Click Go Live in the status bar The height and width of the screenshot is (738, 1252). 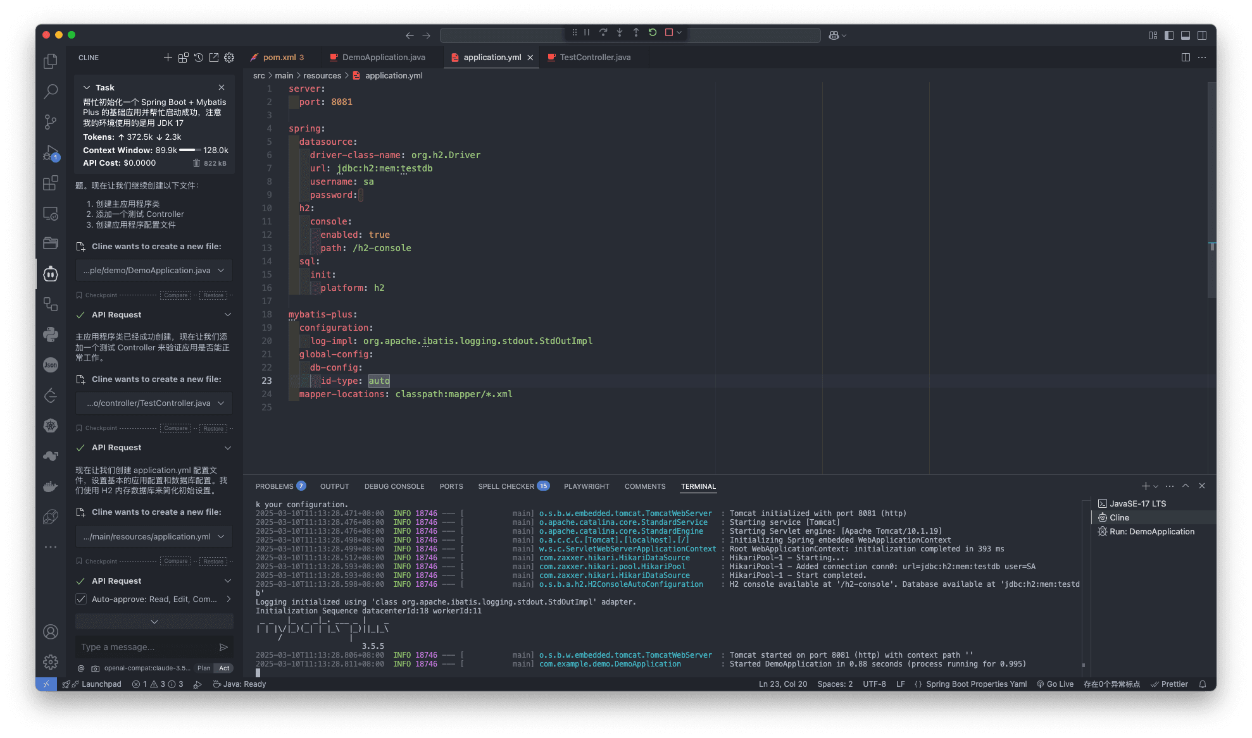tap(1055, 684)
